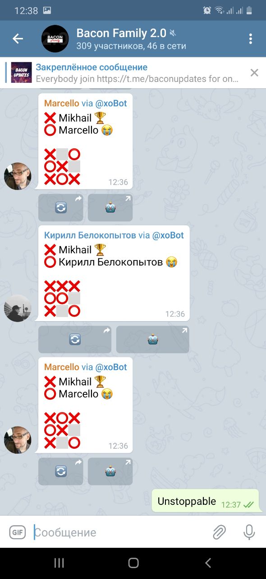Viewport: 266px width, 579px height.
Task: Open @xoBot link in Кирилл's message
Action: click(168, 235)
